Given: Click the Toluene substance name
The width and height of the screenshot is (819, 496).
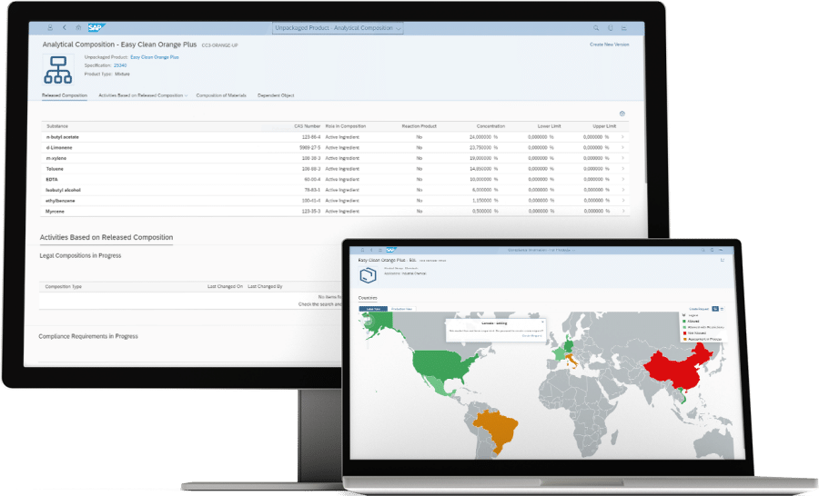Looking at the screenshot, I should (x=55, y=169).
